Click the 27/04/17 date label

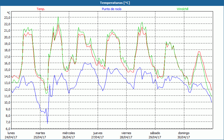coord(97,137)
